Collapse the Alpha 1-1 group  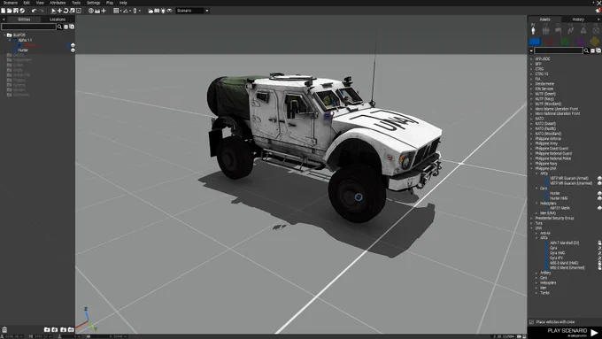tap(10, 40)
